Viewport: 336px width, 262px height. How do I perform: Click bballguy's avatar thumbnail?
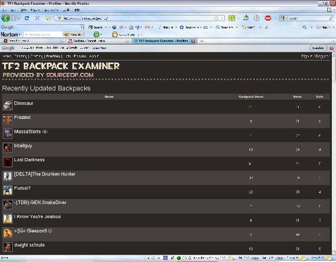coord(8,148)
